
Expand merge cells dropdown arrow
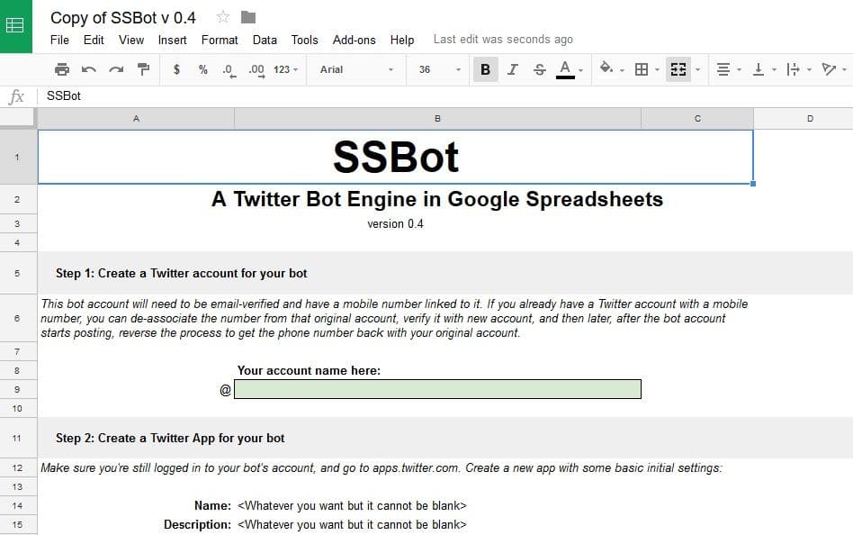[x=698, y=70]
